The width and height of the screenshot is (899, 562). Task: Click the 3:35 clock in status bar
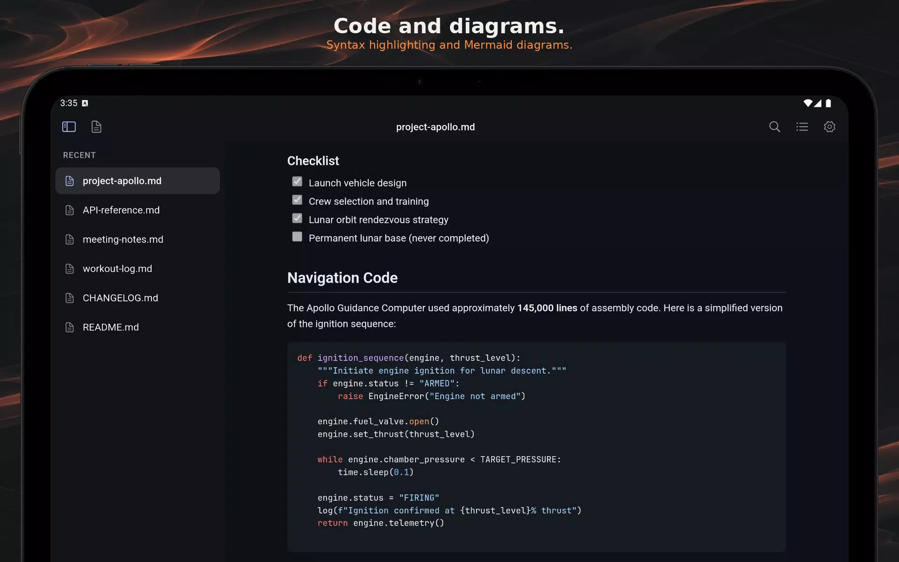[x=69, y=103]
